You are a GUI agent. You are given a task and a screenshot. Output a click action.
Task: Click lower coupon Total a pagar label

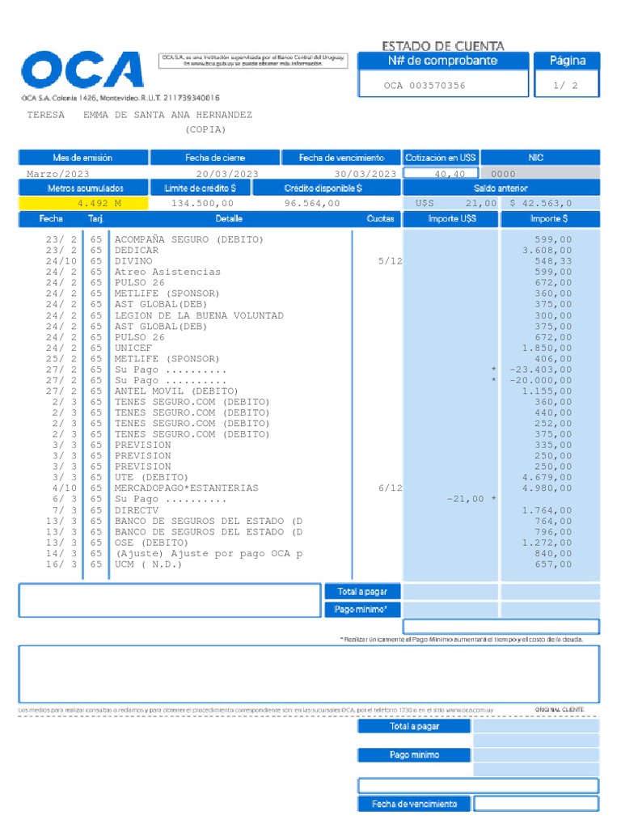414,727
